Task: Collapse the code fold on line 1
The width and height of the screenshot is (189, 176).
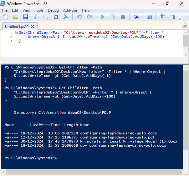Action: (17, 33)
